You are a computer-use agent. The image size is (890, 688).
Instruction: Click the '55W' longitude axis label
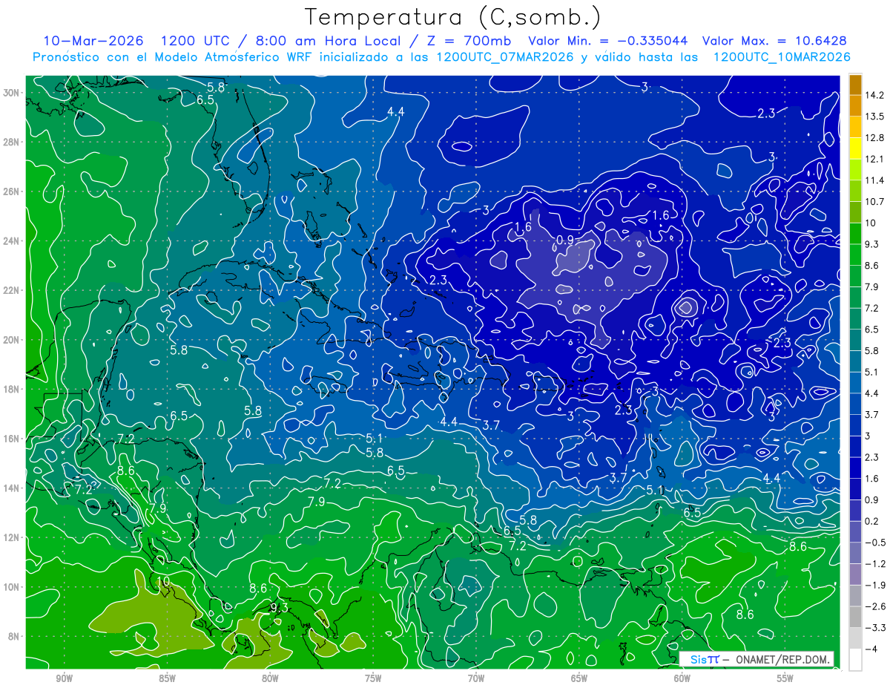[785, 678]
